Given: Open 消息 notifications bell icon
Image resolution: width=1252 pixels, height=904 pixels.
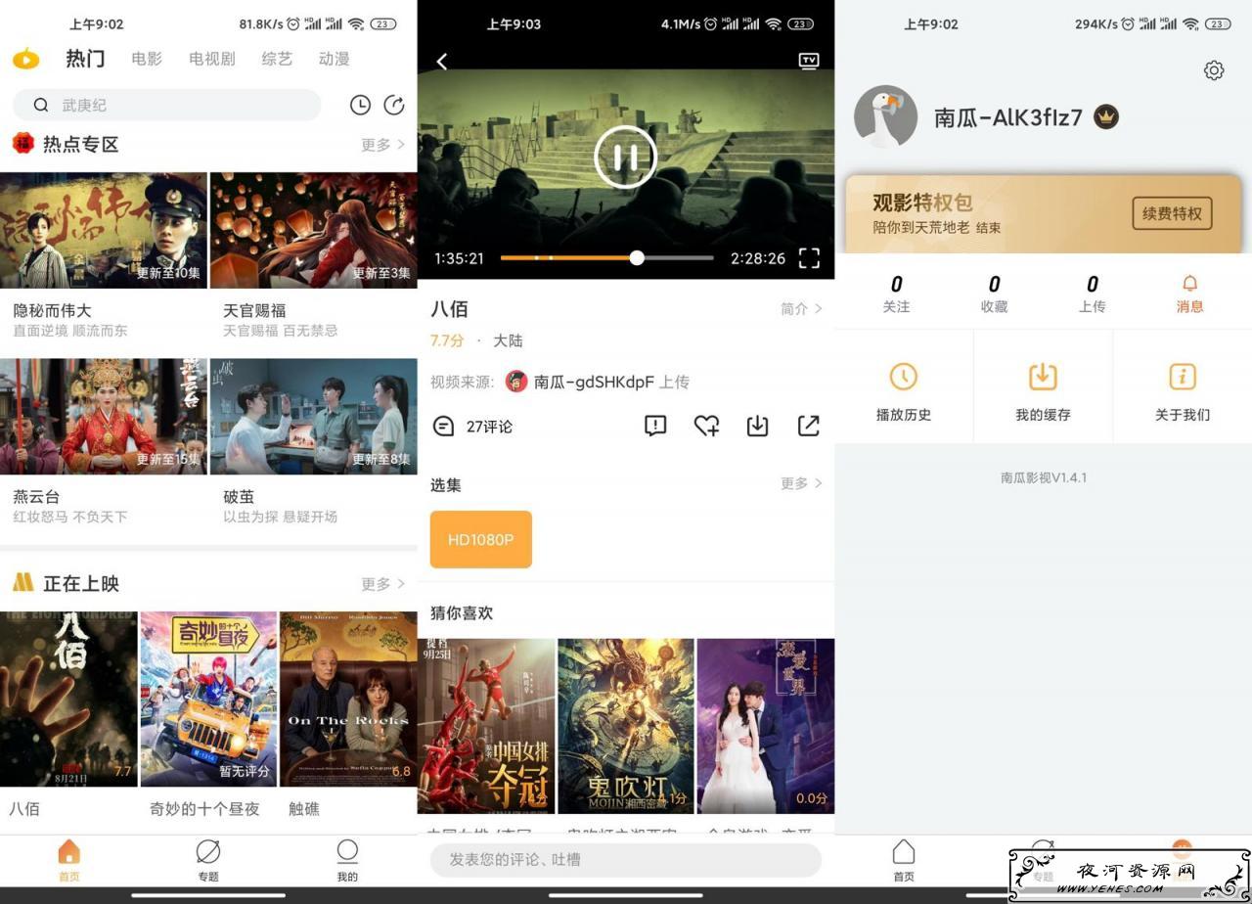Looking at the screenshot, I should [1190, 284].
